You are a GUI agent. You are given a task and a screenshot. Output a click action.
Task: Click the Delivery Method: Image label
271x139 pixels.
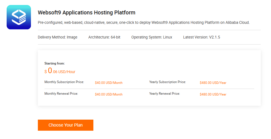pos(57,37)
